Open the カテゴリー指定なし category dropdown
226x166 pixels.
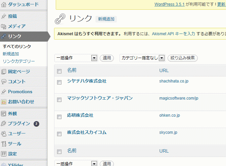(x=142, y=58)
